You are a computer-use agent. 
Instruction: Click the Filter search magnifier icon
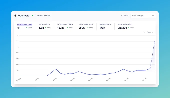[x=122, y=16]
